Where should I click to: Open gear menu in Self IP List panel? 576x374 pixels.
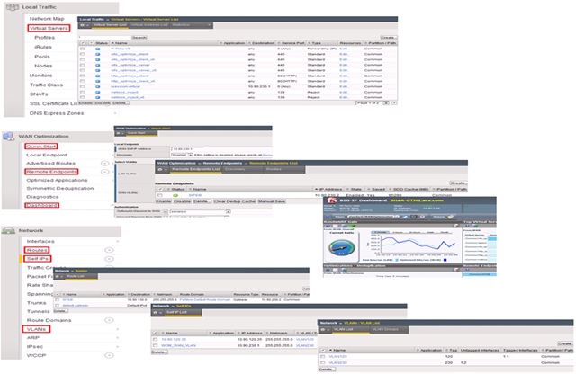157,312
